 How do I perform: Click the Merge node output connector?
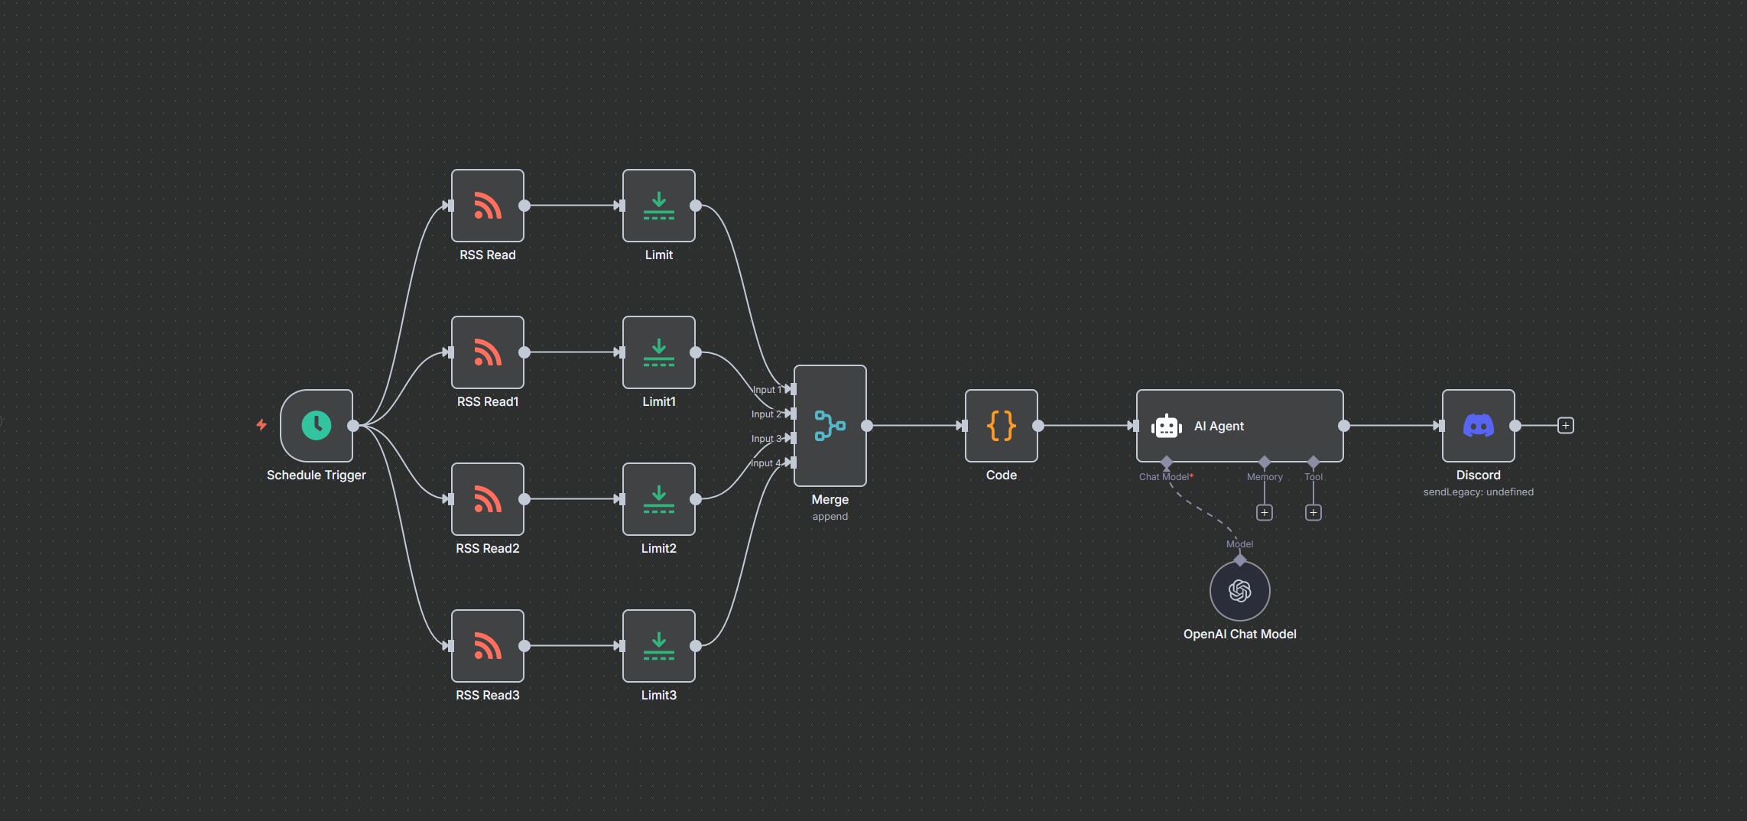867,426
